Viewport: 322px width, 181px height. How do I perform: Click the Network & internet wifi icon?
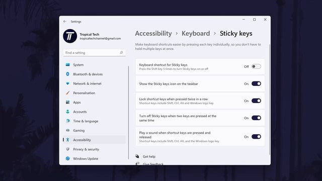coord(67,83)
